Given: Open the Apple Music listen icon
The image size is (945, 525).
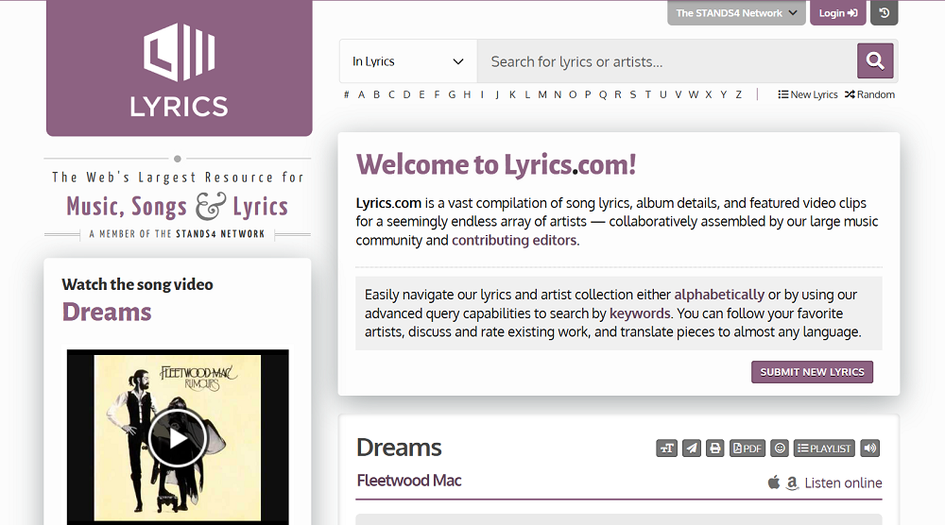Looking at the screenshot, I should tap(774, 483).
